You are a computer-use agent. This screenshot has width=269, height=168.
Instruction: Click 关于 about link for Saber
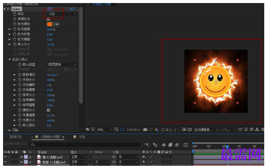tap(74, 9)
